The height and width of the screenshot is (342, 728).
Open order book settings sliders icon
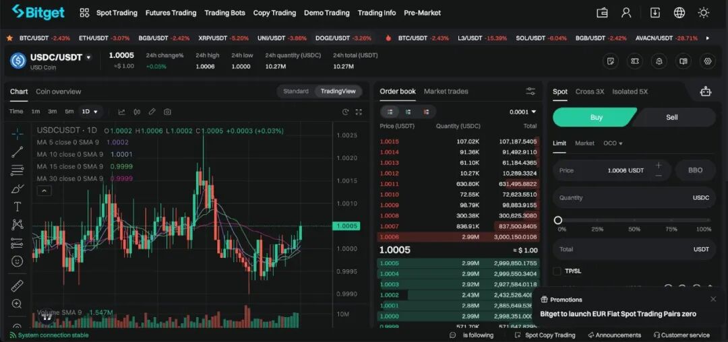pyautogui.click(x=530, y=92)
